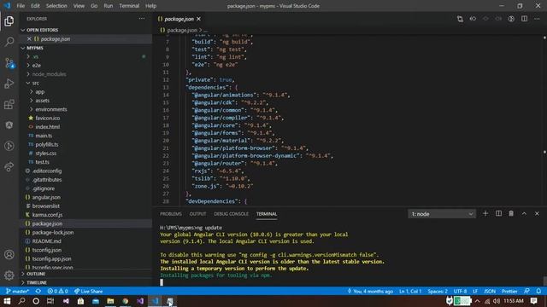Open package-lock.json file
Image resolution: width=547 pixels, height=307 pixels.
pos(53,233)
